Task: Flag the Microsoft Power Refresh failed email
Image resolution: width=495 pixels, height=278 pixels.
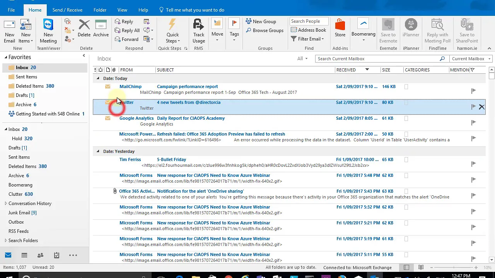Action: coord(473,138)
